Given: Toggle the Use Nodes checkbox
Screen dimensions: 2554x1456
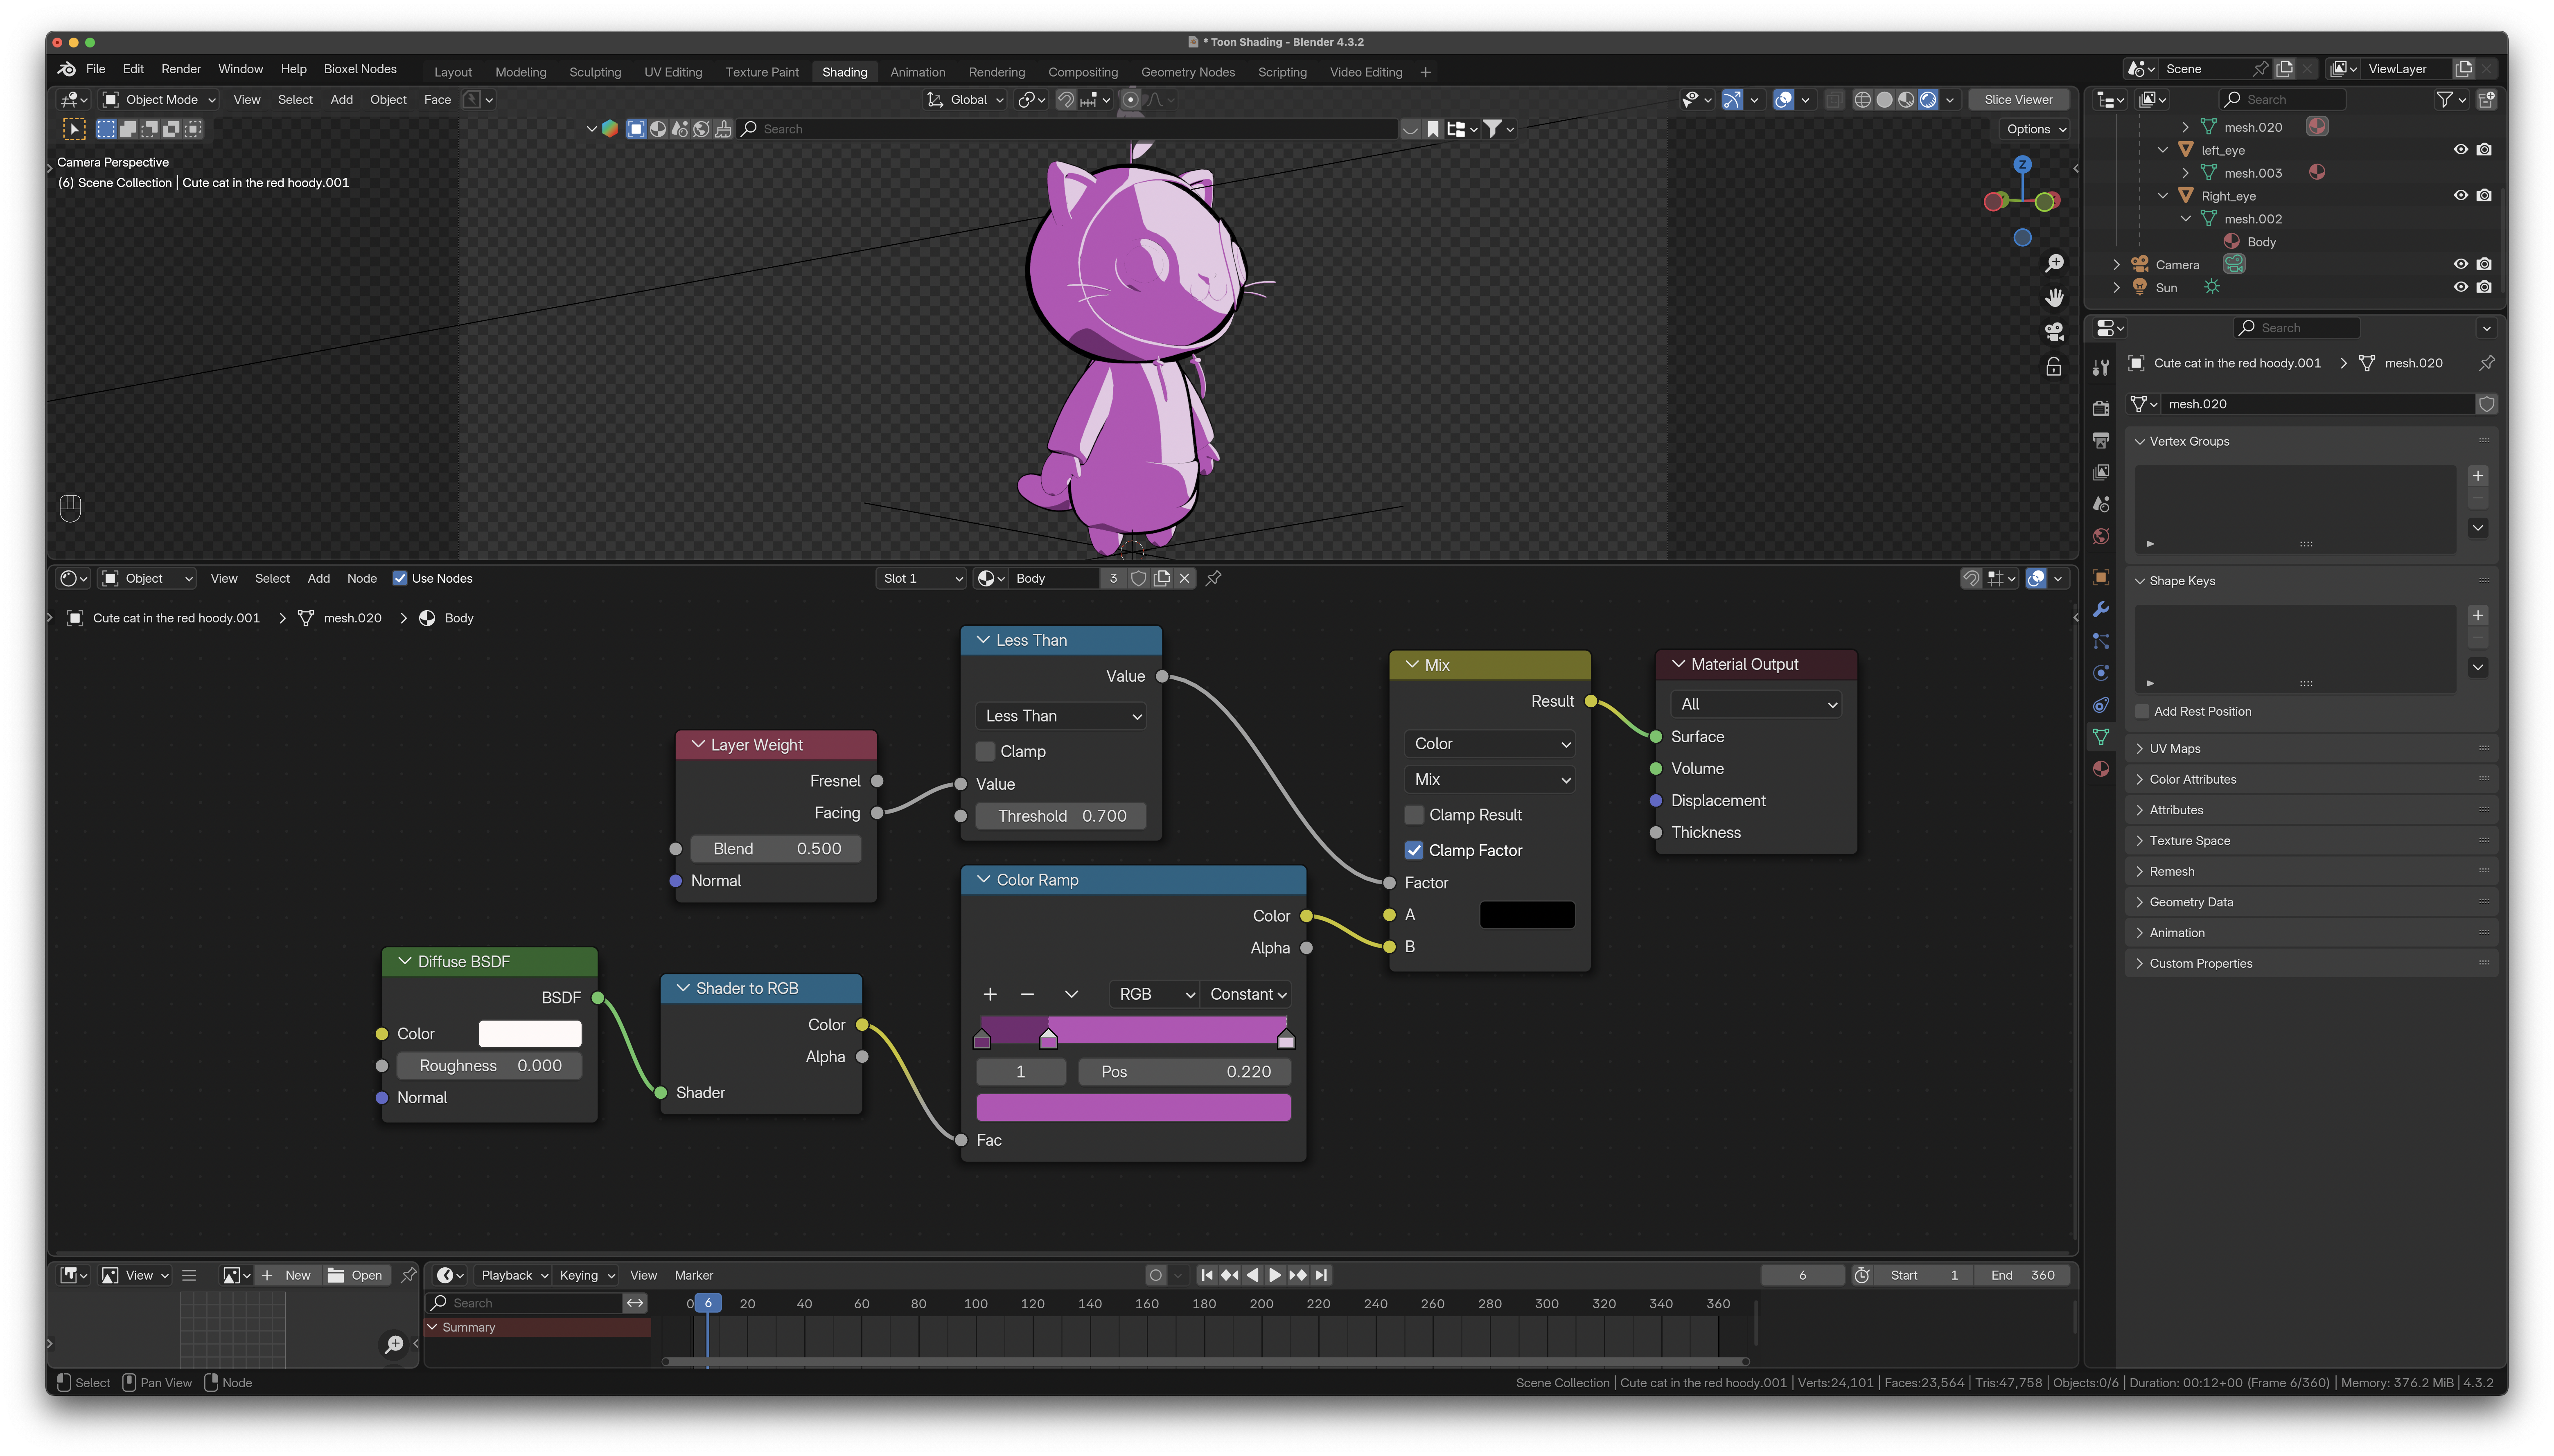Looking at the screenshot, I should point(400,578).
